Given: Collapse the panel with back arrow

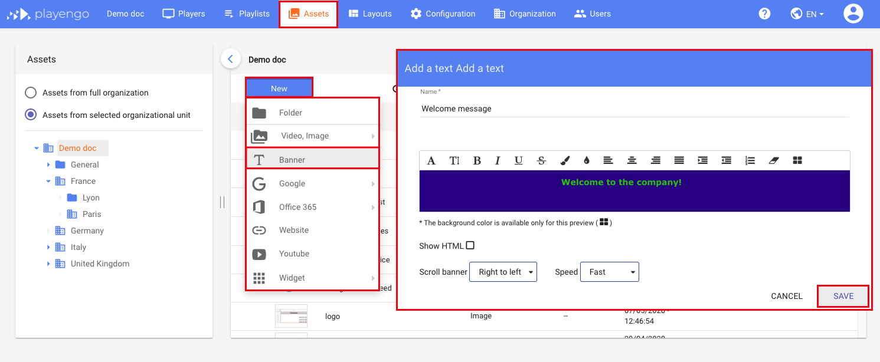Looking at the screenshot, I should 230,59.
